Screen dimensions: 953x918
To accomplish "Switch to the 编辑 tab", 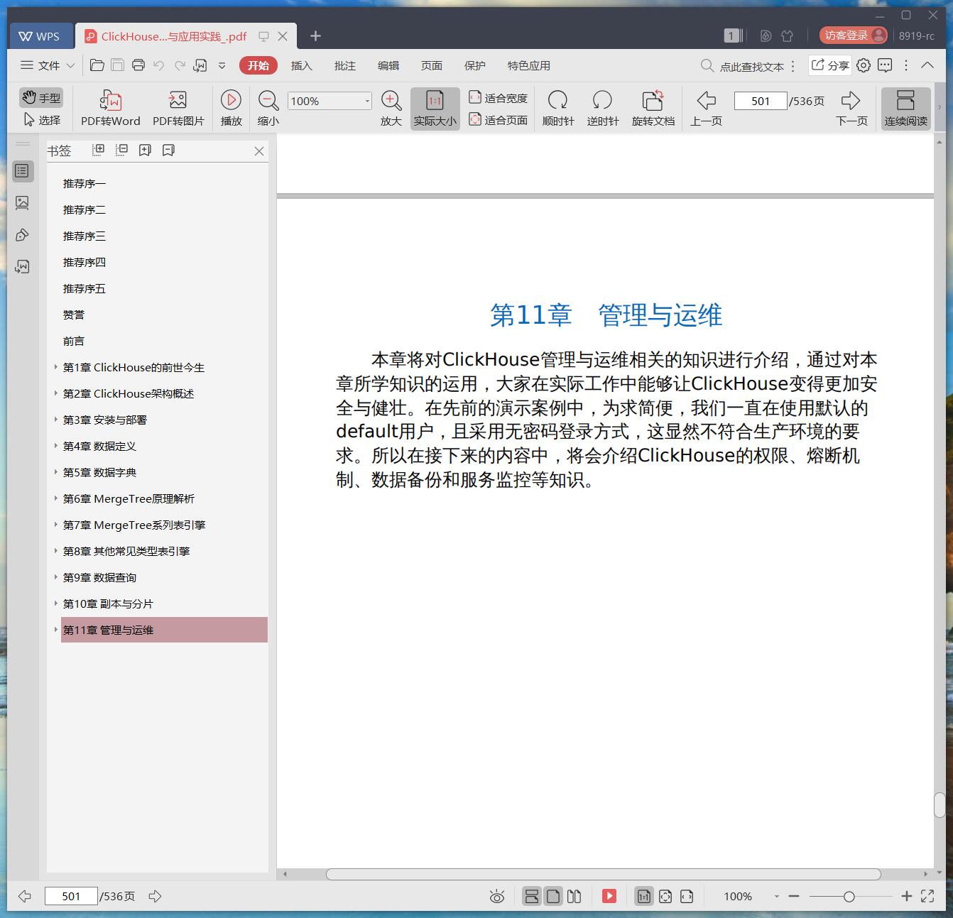I will point(388,65).
